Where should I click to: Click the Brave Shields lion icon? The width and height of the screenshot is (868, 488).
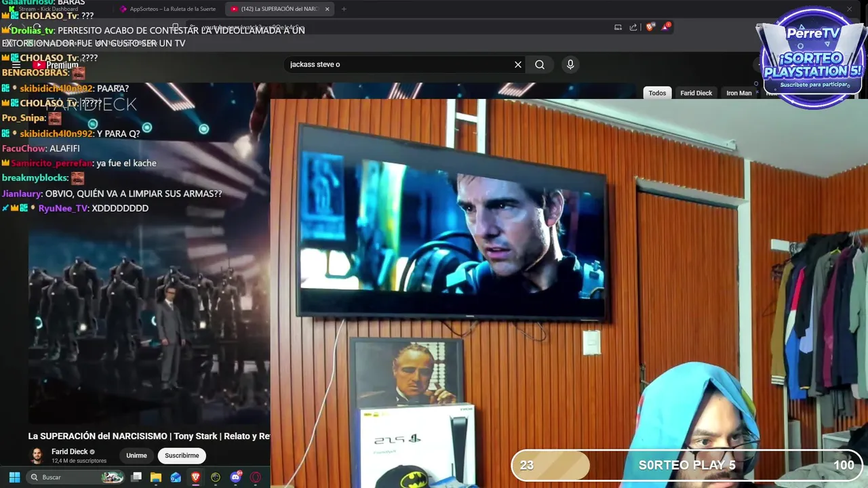point(650,27)
